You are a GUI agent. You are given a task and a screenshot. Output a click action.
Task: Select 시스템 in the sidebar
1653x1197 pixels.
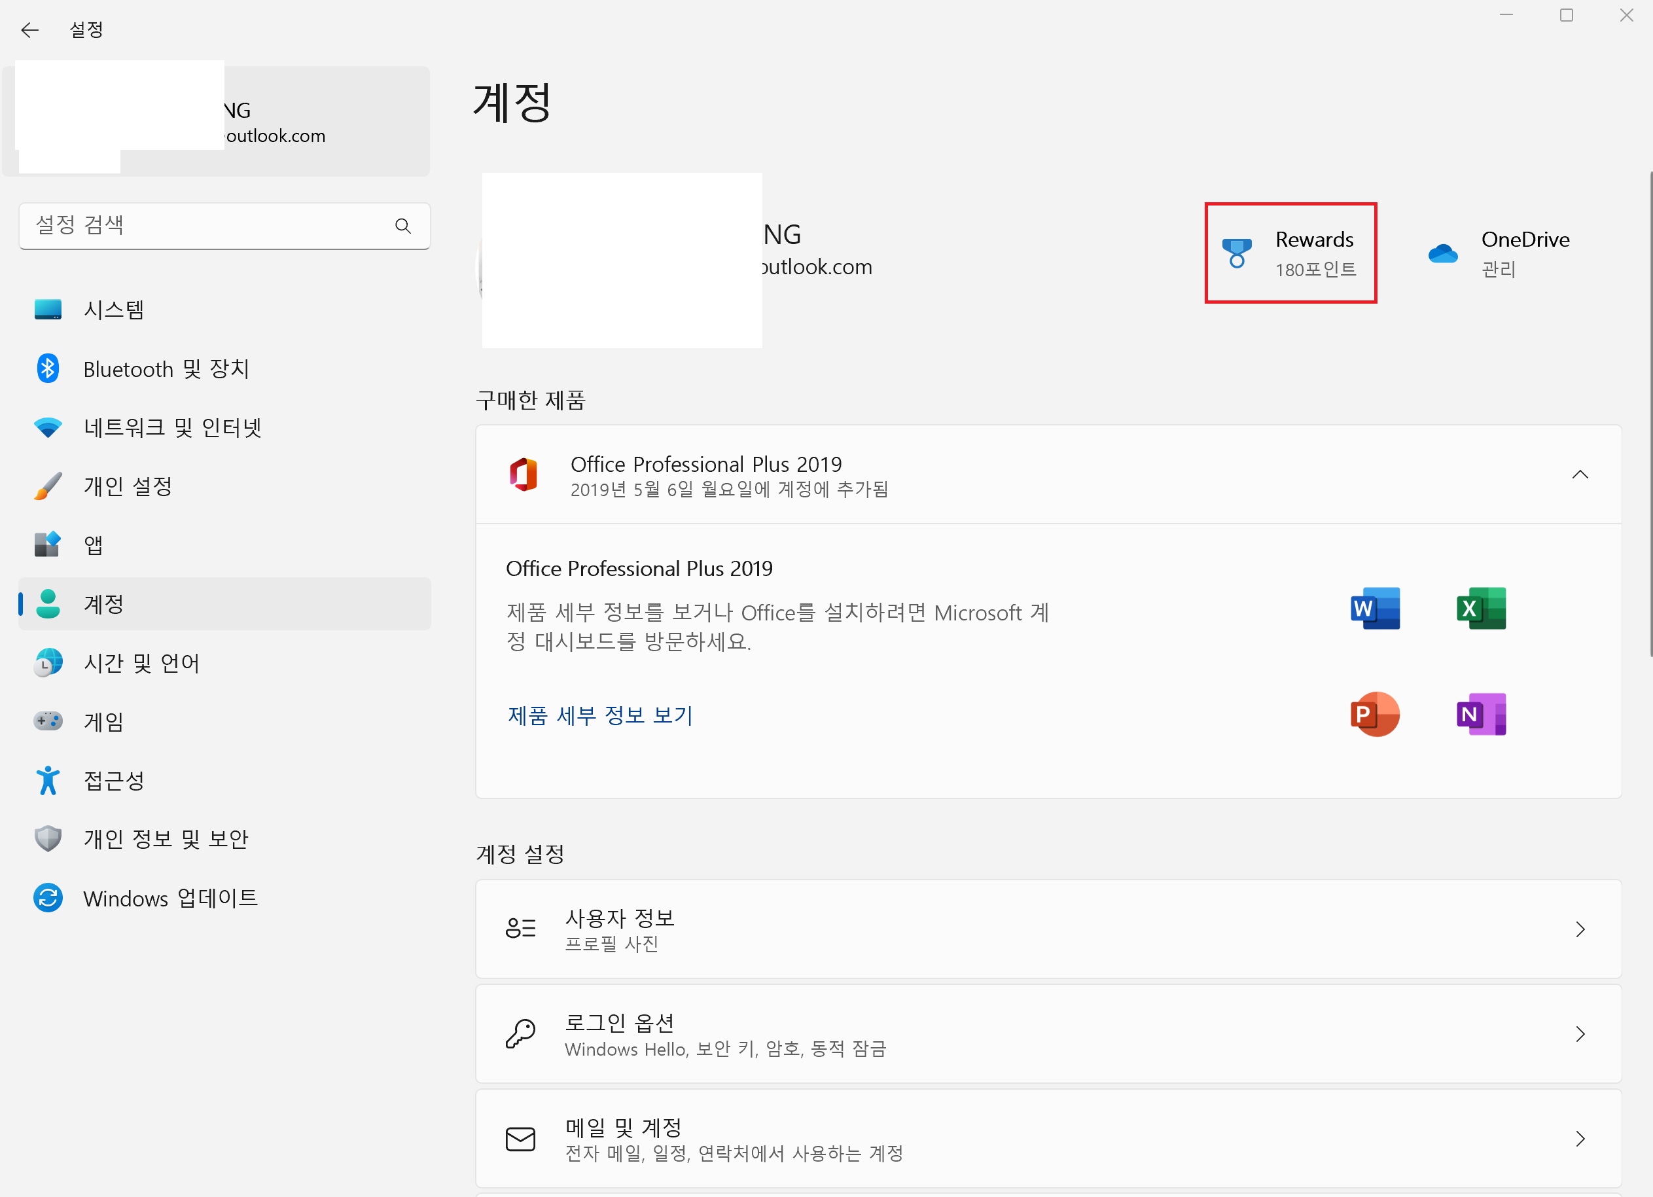(x=224, y=310)
